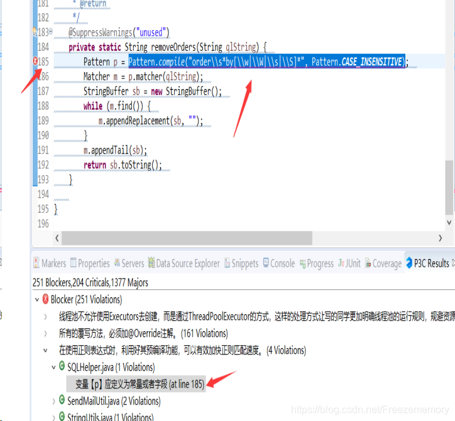The width and height of the screenshot is (455, 421).
Task: Open the Console tab
Action: (x=278, y=264)
